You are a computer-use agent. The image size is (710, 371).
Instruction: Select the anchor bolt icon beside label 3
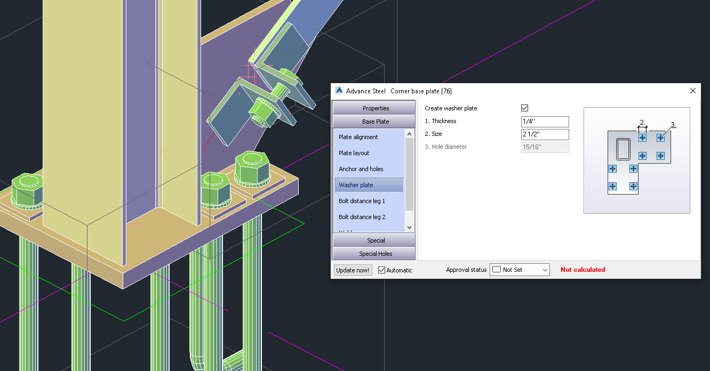[660, 137]
